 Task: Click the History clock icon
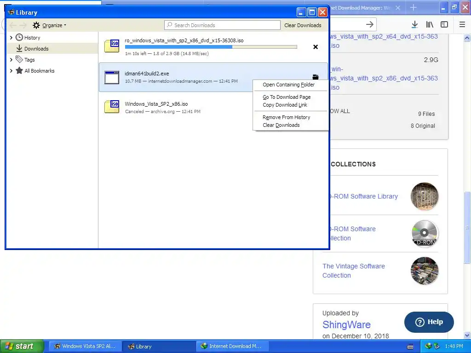click(x=19, y=38)
